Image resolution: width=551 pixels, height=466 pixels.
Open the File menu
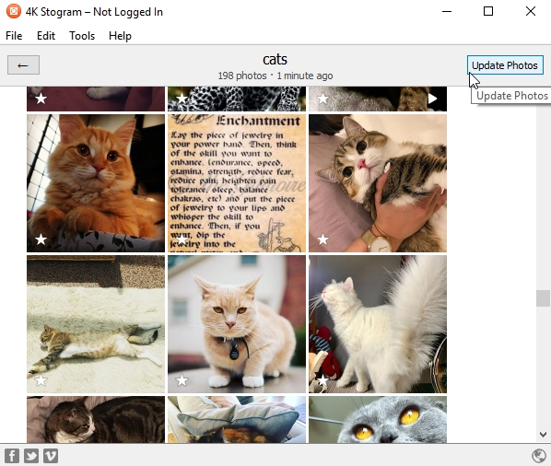[x=14, y=36]
